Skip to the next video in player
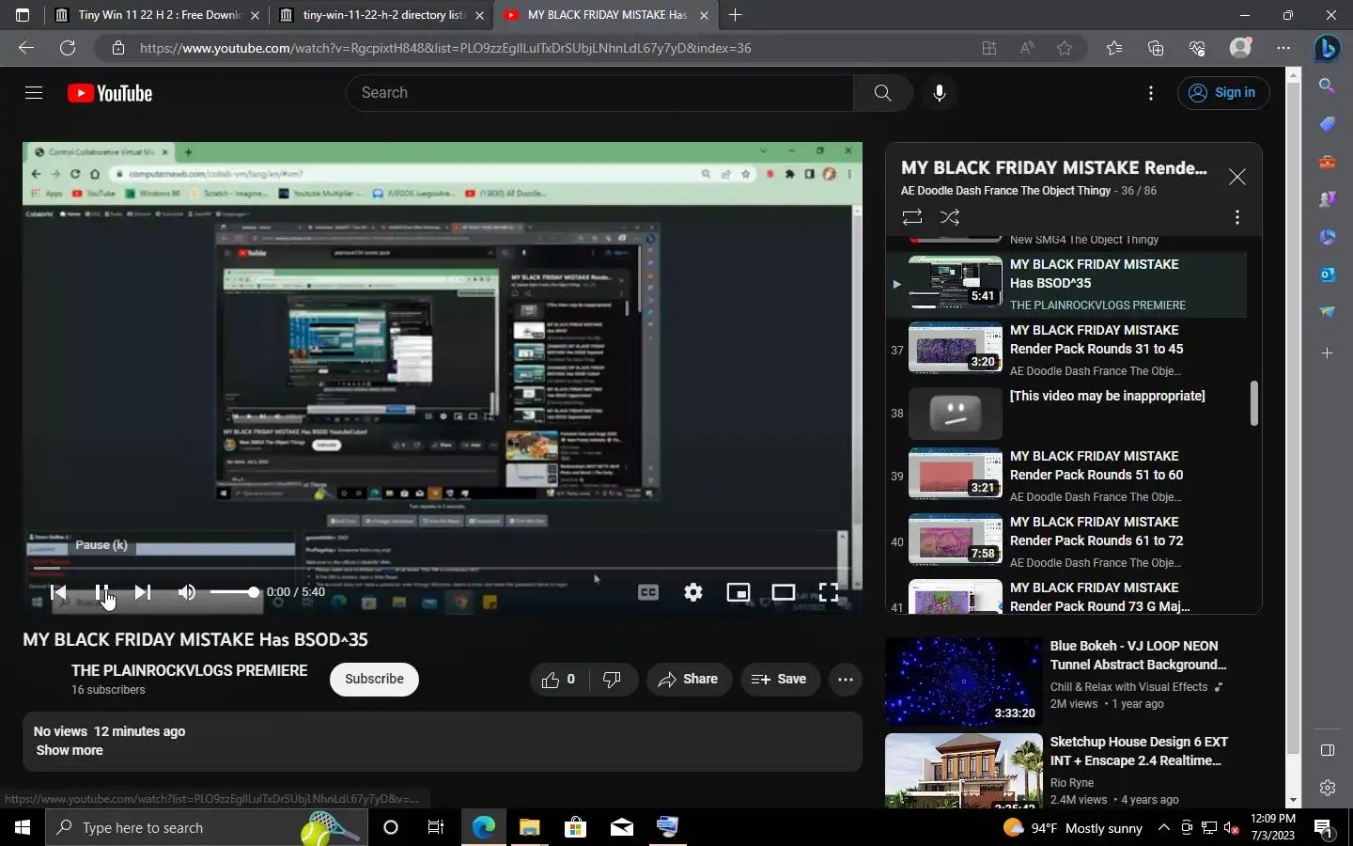Viewport: 1353px width, 846px height. [143, 592]
